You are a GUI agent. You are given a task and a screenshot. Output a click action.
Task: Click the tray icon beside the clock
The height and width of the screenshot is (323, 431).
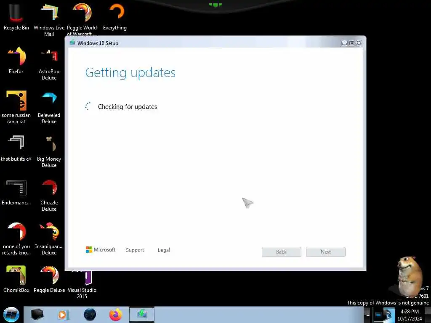coord(389,315)
